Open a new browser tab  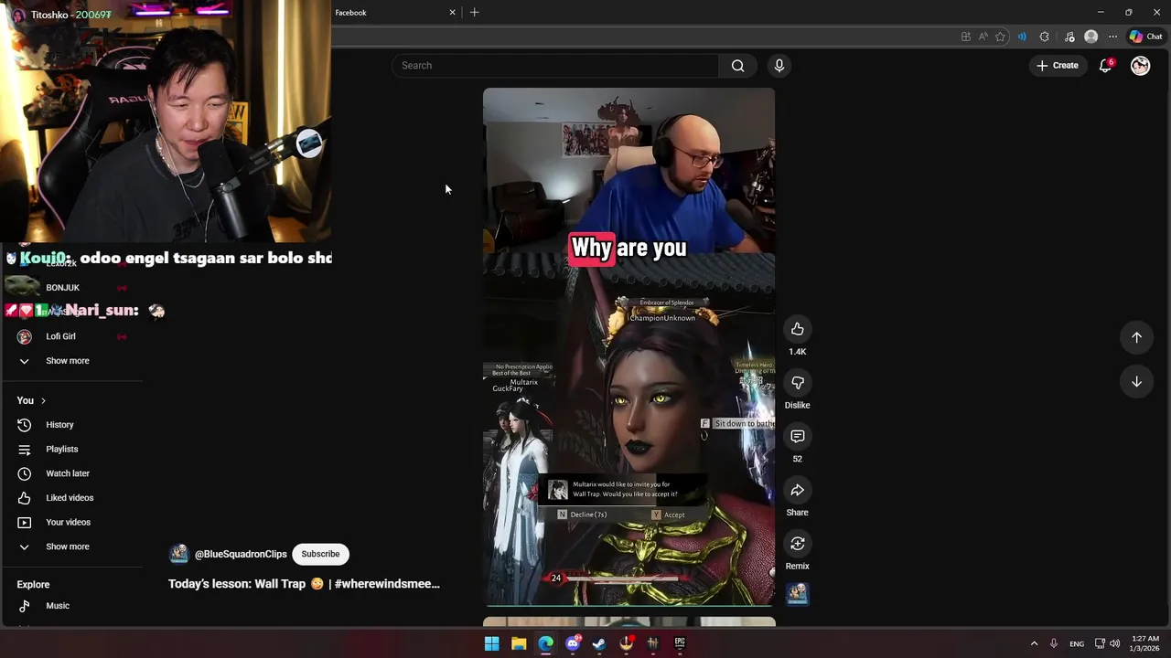coord(474,13)
